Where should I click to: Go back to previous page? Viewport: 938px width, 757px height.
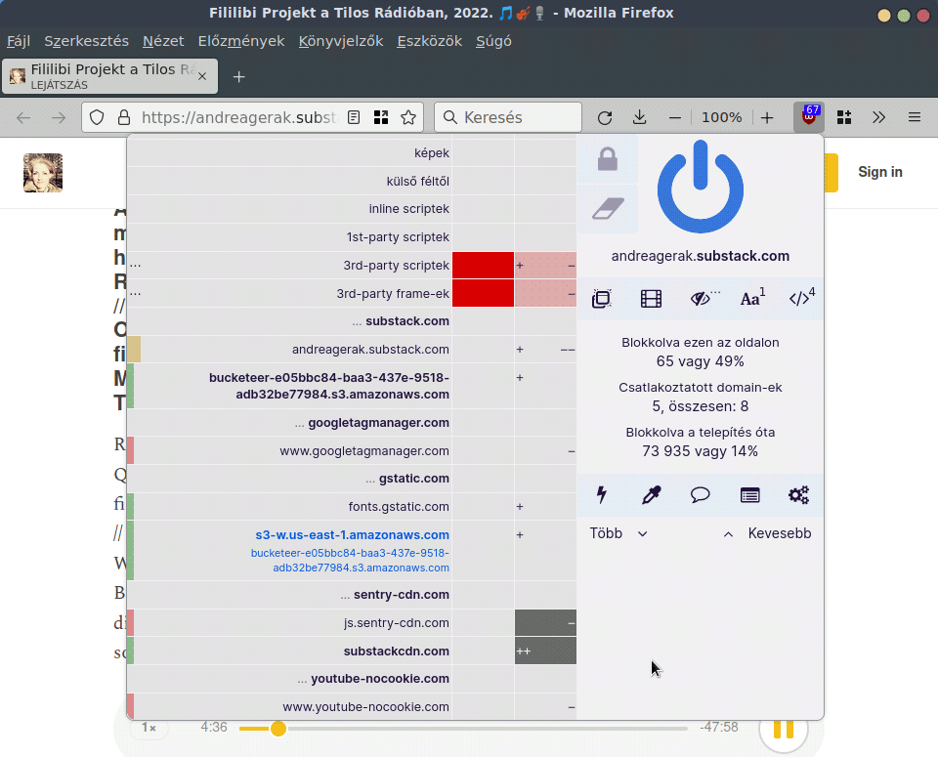click(23, 117)
